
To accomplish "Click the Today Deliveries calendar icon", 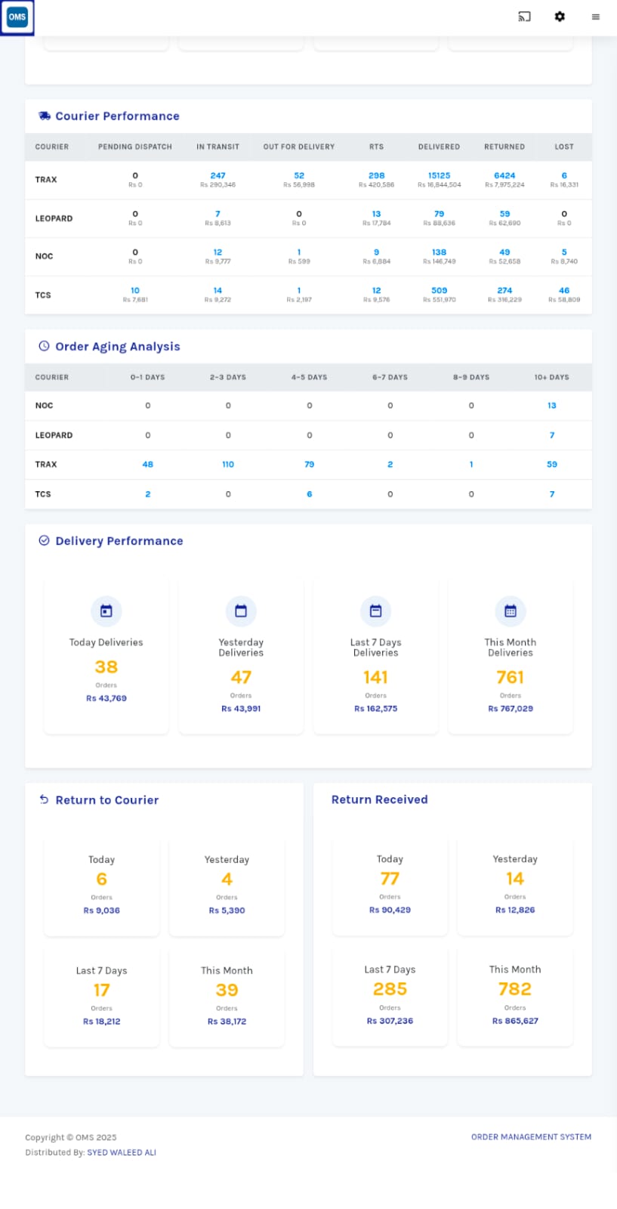I will point(106,611).
